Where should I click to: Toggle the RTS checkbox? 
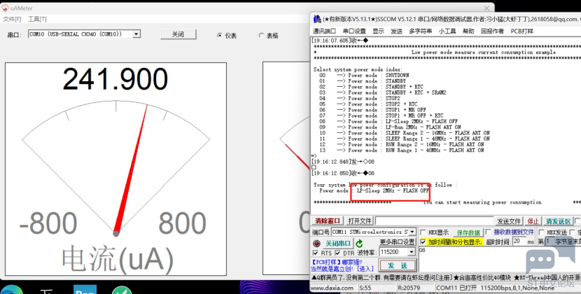[315, 253]
